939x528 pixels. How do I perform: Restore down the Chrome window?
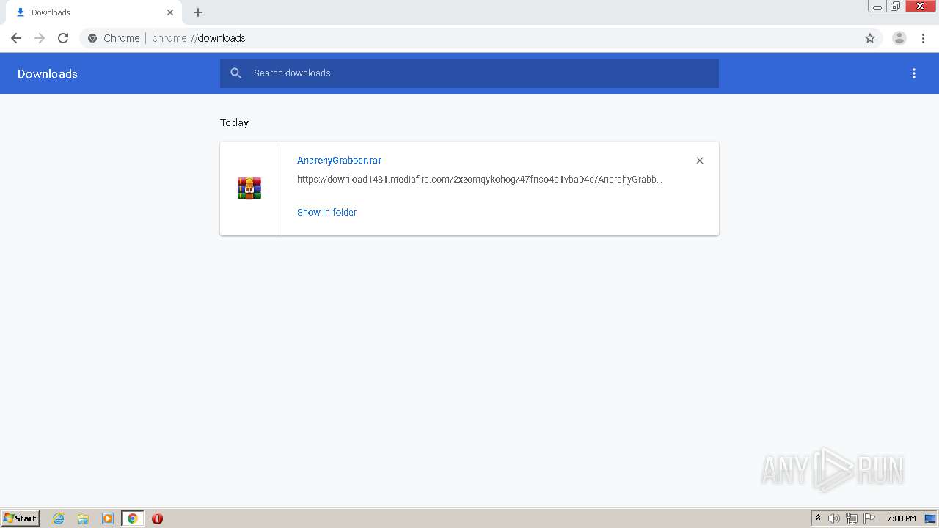[x=896, y=7]
